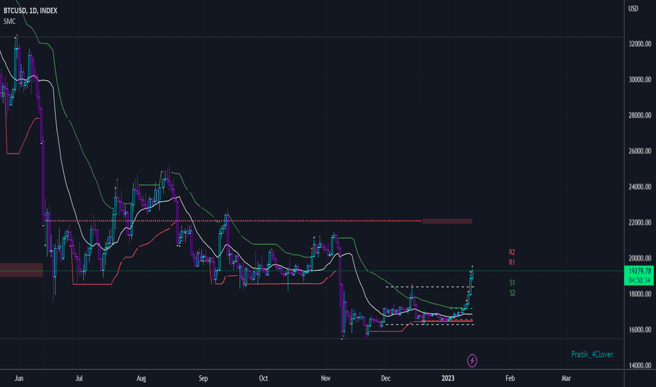Image resolution: width=656 pixels, height=387 pixels.
Task: Click the Mar label on time axis
Action: [566, 379]
